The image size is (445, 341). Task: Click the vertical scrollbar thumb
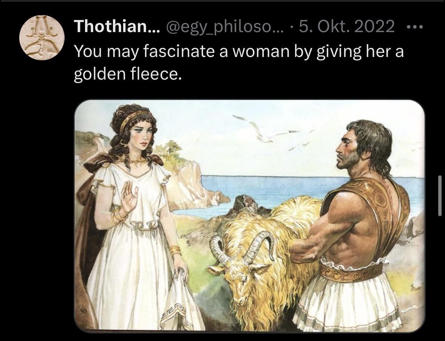[x=440, y=196]
